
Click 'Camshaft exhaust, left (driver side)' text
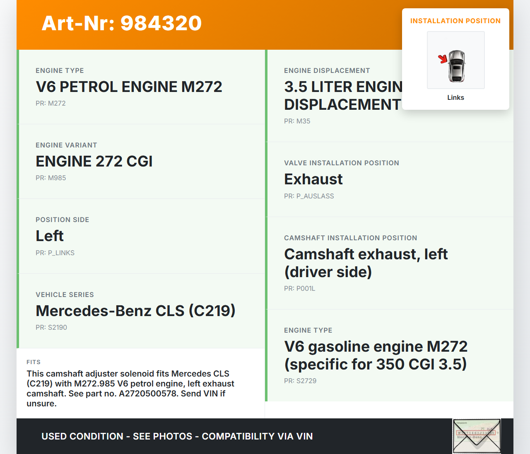tap(366, 263)
